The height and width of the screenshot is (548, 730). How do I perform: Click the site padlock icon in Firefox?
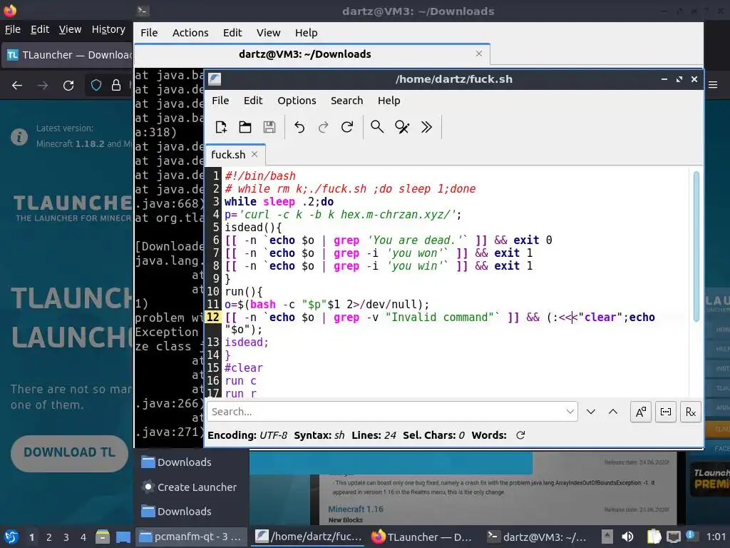coord(116,86)
